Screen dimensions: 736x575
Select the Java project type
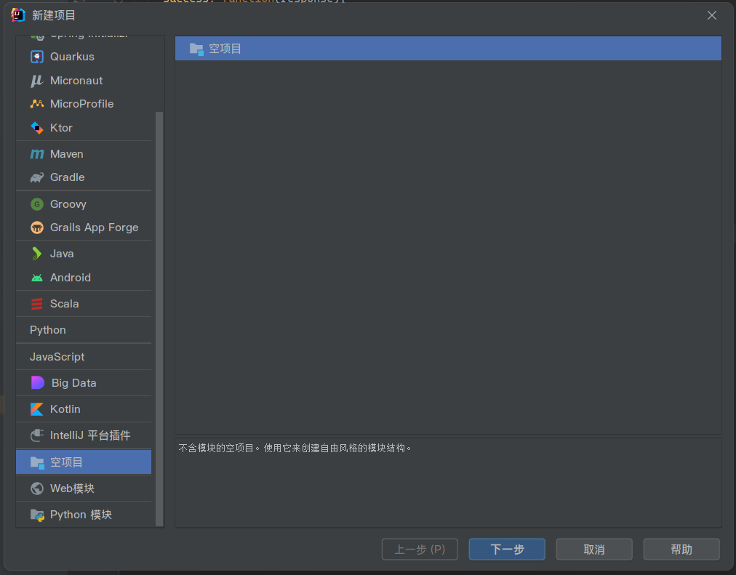click(62, 254)
